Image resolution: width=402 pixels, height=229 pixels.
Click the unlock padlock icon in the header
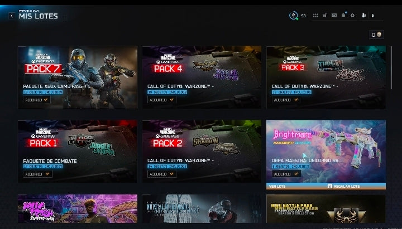tap(324, 16)
